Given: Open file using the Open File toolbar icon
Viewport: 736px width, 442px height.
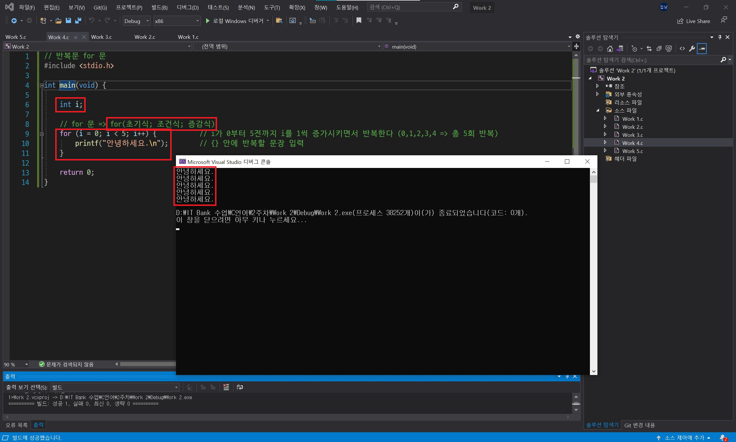Looking at the screenshot, I should pos(58,20).
